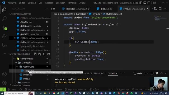Viewport: 169px width, 95px height.
Task: Collapse the components folder
Action: click(15, 59)
